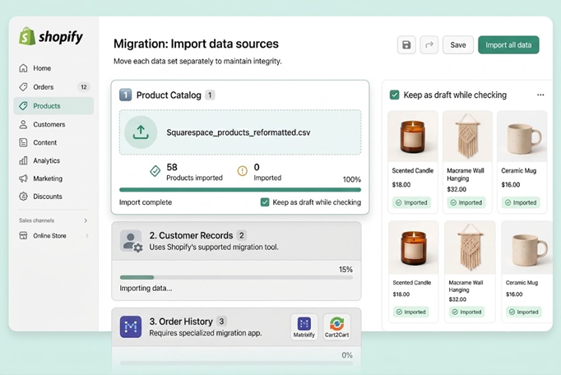561x375 pixels.
Task: Click the Orders tag icon
Action: (23, 87)
